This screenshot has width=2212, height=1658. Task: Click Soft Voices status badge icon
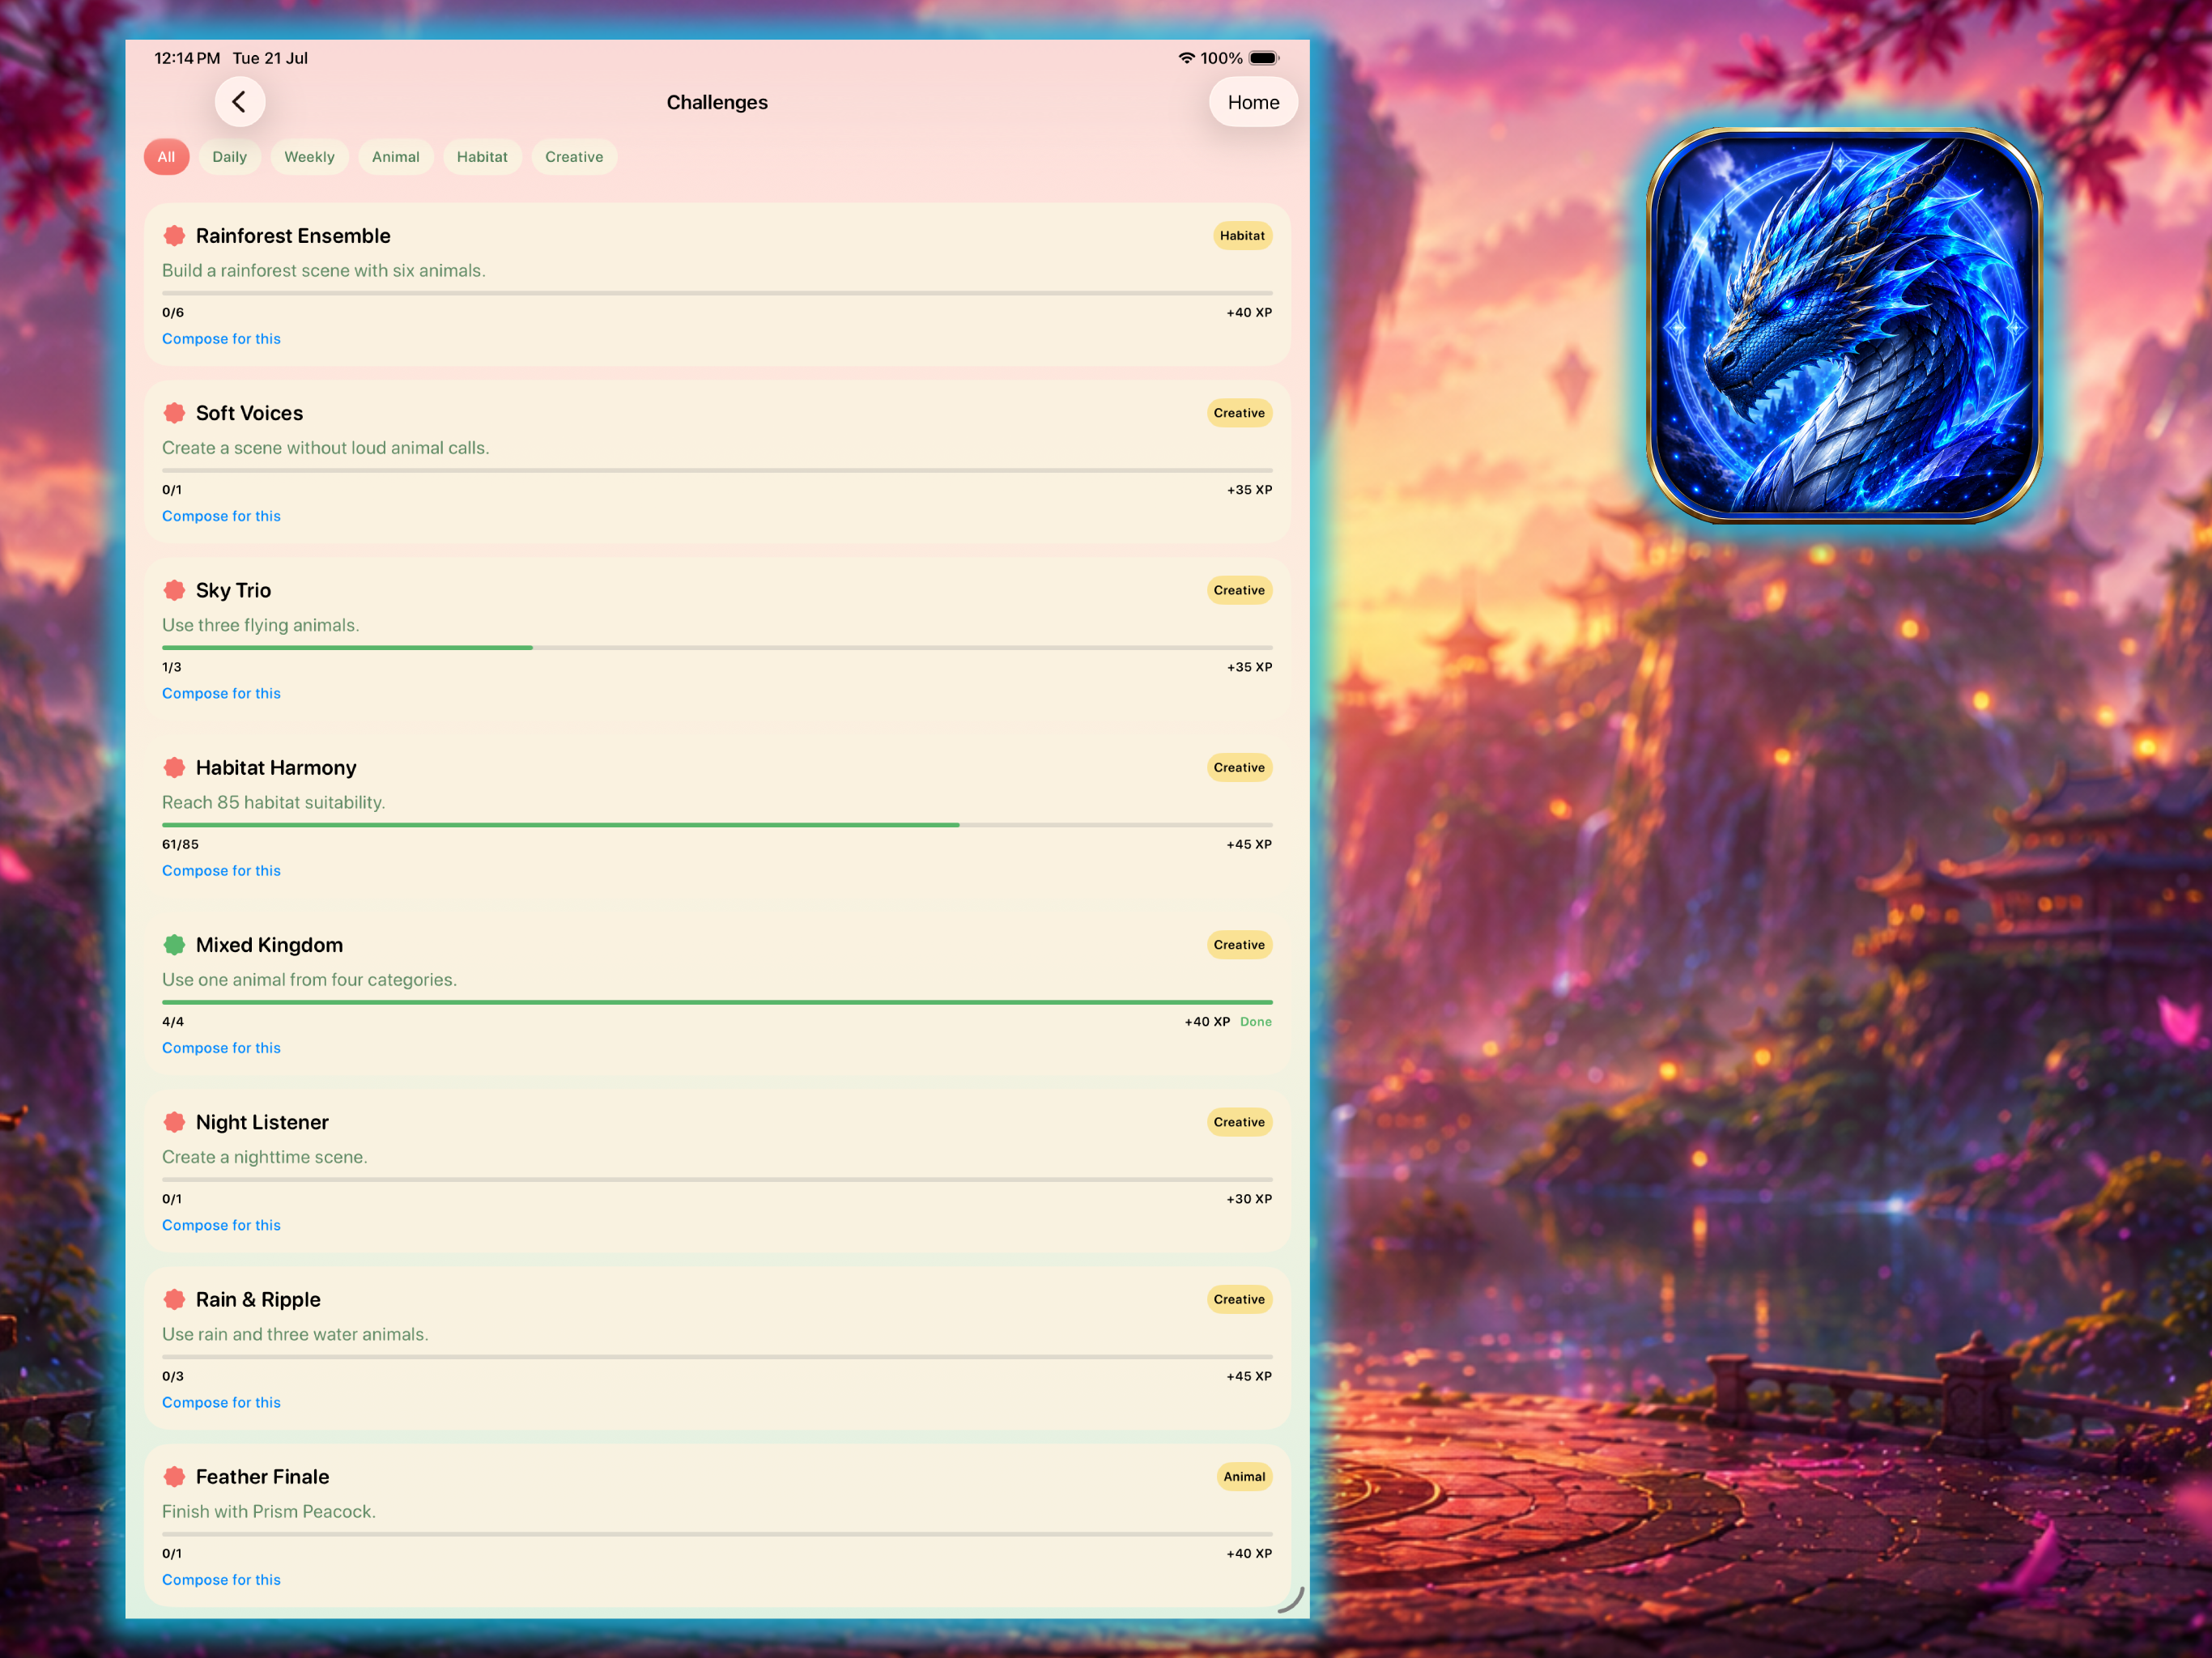174,413
